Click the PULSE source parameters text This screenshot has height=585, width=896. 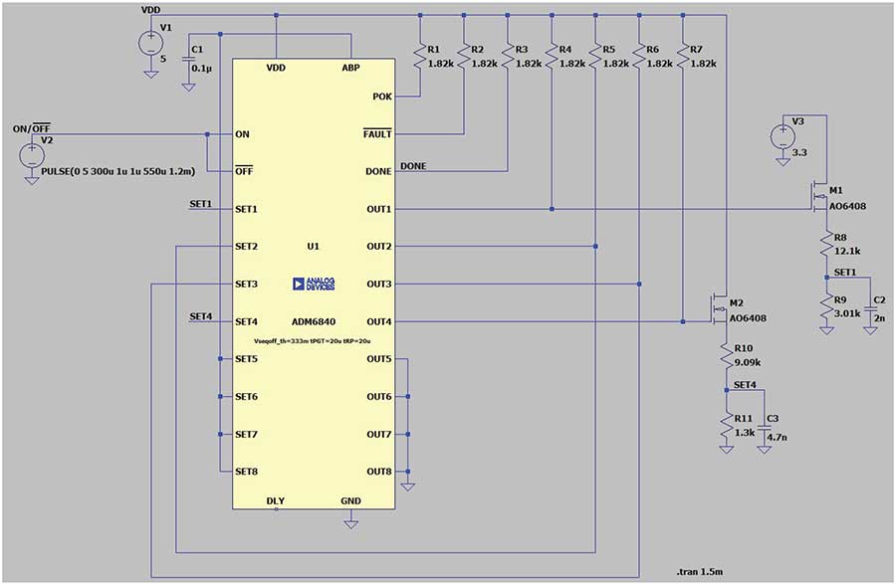[117, 171]
